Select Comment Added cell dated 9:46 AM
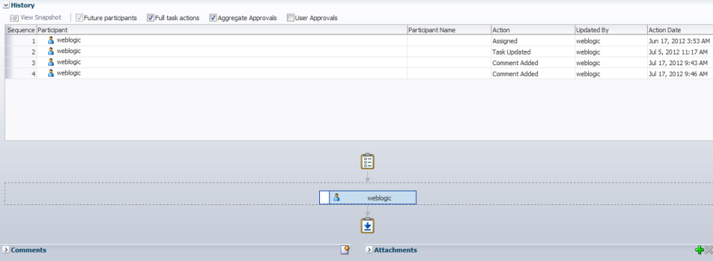This screenshot has height=261, width=713. tap(533, 74)
